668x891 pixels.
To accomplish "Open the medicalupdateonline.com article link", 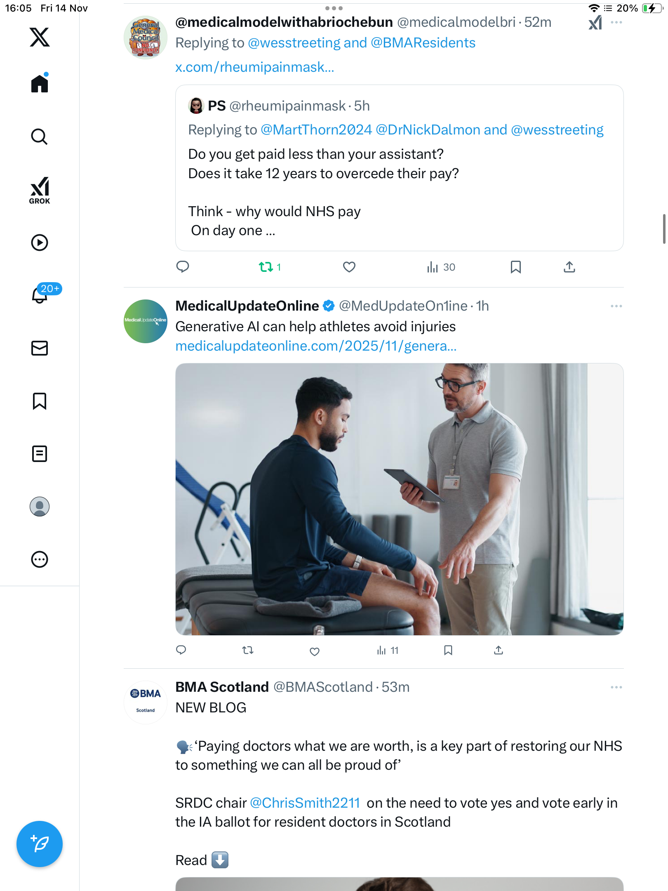I will 316,346.
